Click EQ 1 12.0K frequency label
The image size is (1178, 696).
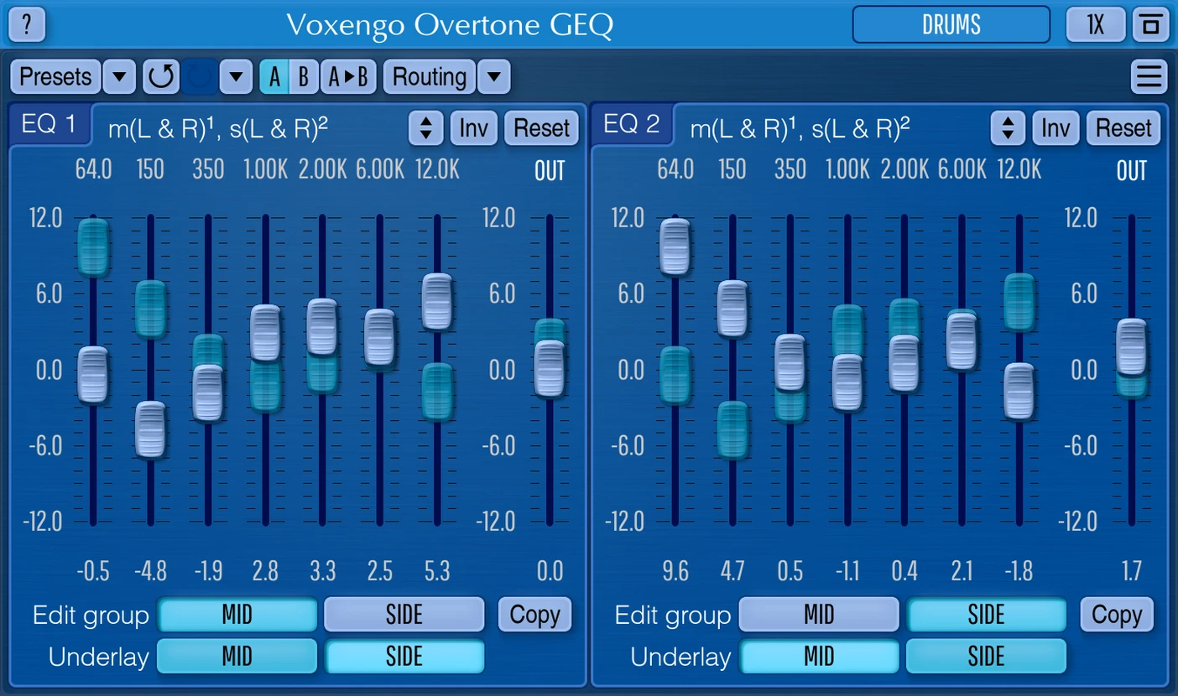(x=437, y=170)
